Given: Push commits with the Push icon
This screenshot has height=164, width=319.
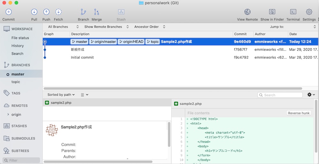Looking at the screenshot, I should (x=46, y=12).
